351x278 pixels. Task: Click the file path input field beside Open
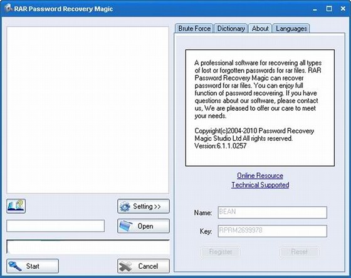[x=56, y=226]
